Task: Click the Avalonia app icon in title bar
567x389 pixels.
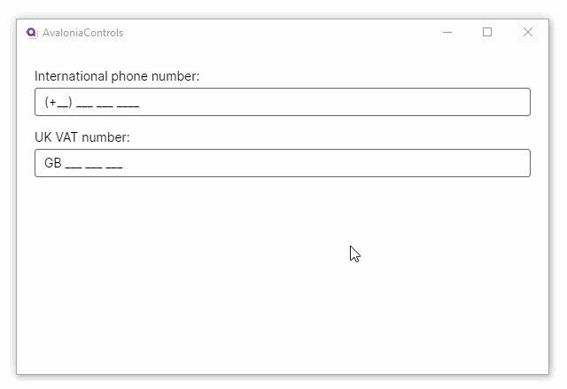Action: pyautogui.click(x=32, y=33)
